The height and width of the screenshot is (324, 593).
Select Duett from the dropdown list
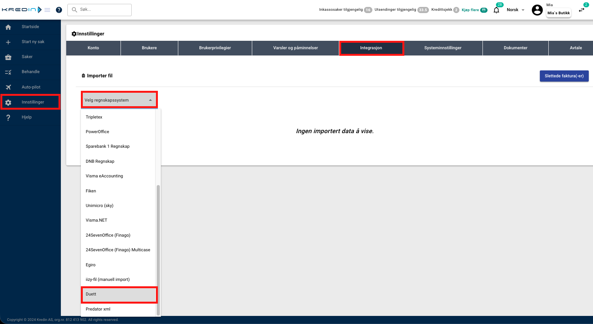118,294
